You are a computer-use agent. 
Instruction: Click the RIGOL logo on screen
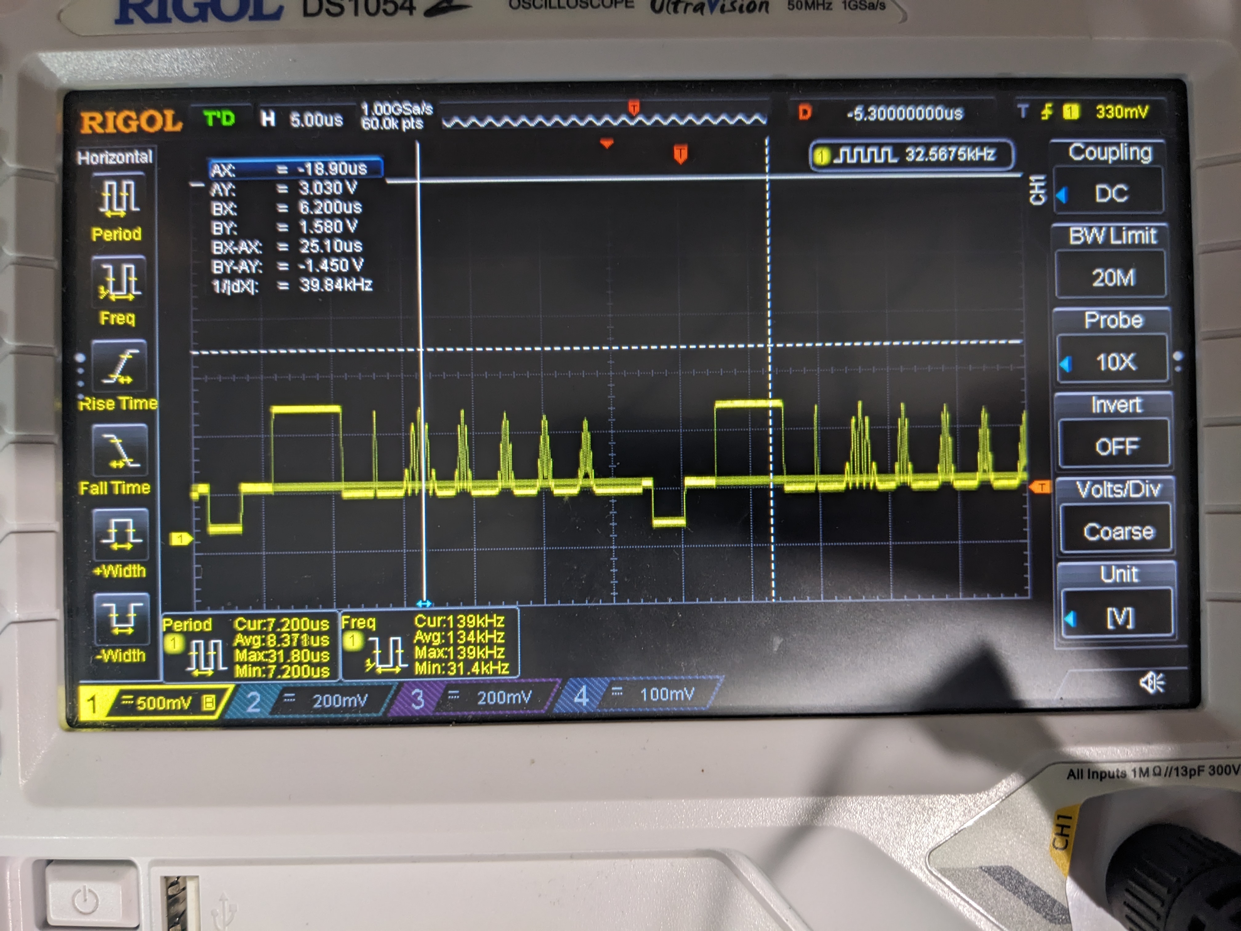pyautogui.click(x=131, y=122)
